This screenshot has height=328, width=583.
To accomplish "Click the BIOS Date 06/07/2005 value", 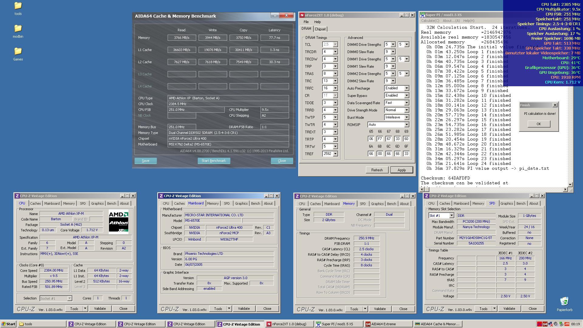I will coord(229,265).
